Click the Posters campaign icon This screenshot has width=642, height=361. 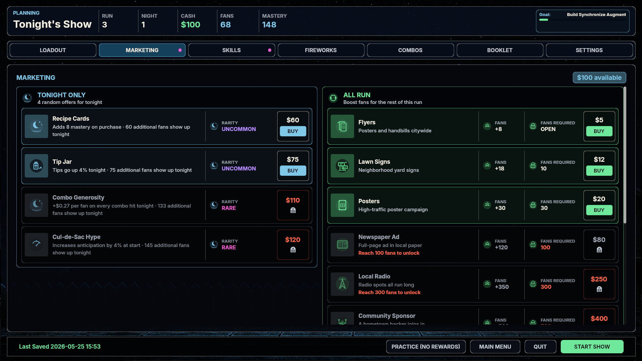342,205
